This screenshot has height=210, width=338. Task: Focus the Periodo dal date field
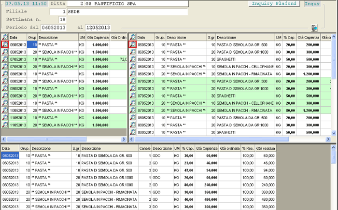[x=54, y=28]
